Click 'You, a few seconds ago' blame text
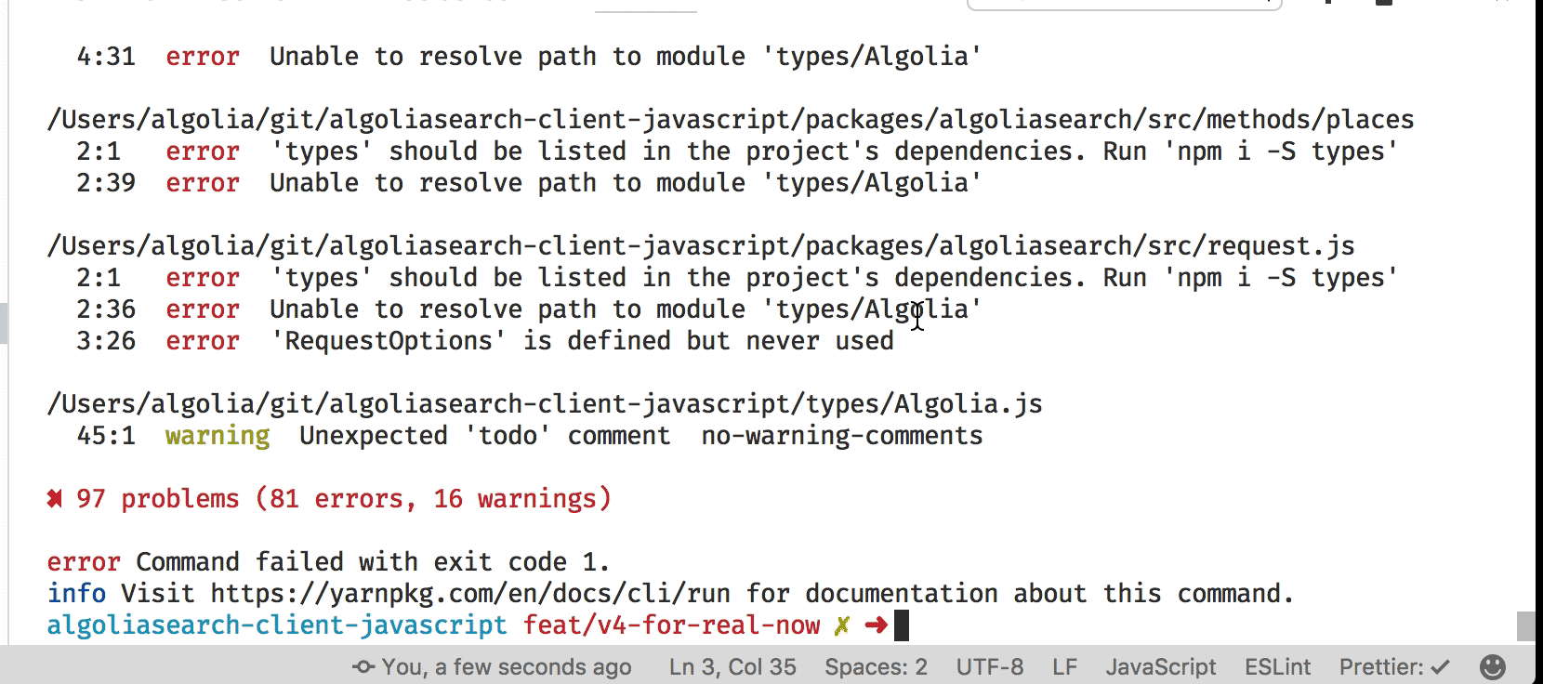This screenshot has width=1543, height=684. (507, 667)
